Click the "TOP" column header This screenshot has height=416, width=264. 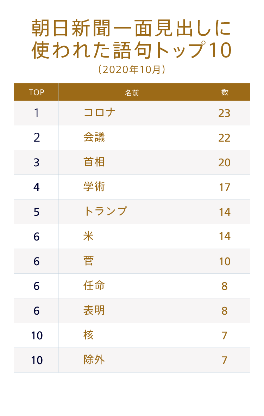click(x=37, y=92)
